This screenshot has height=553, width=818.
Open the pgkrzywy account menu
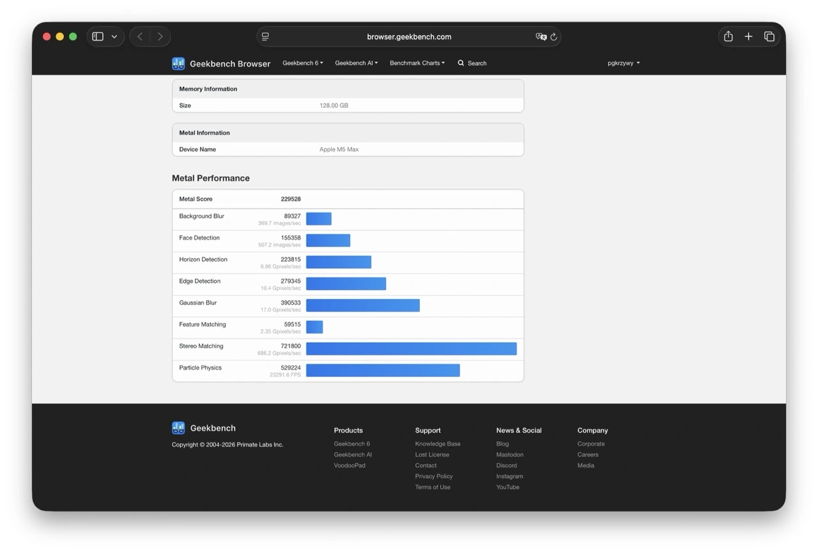623,63
